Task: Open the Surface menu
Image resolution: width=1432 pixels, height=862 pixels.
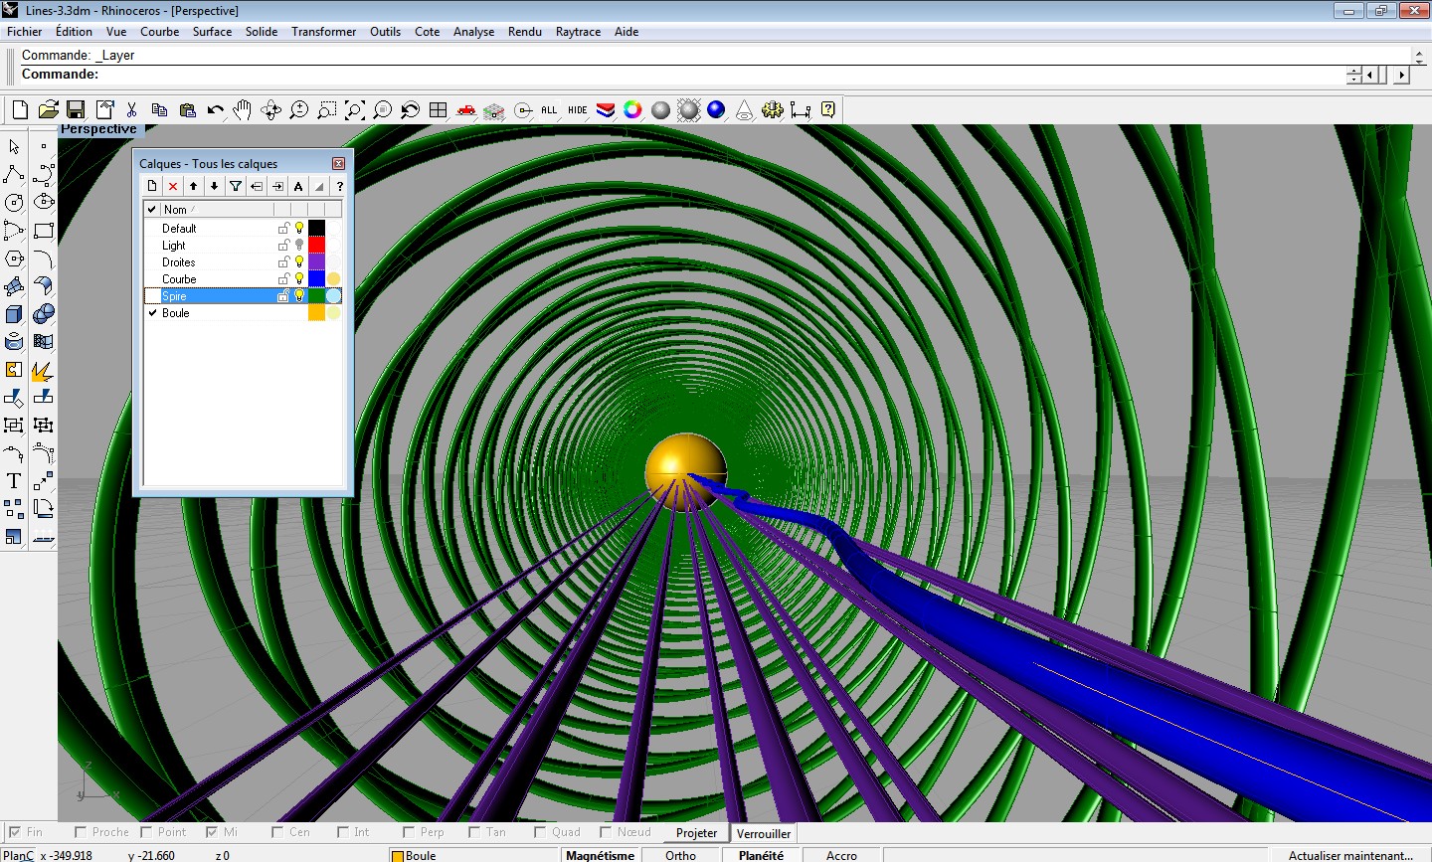Action: pos(212,32)
